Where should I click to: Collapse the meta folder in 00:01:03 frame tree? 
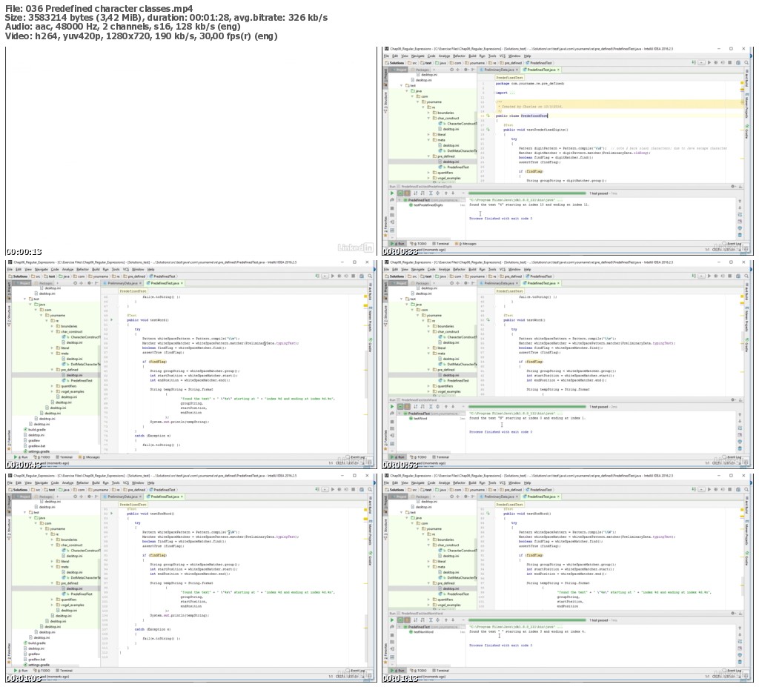tap(53, 566)
